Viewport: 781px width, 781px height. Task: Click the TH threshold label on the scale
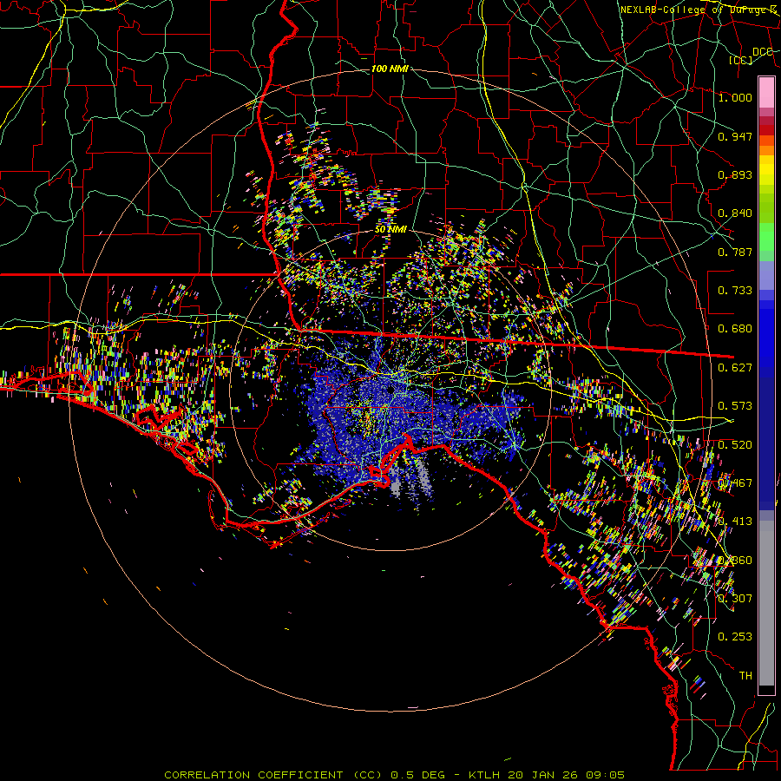pos(745,676)
